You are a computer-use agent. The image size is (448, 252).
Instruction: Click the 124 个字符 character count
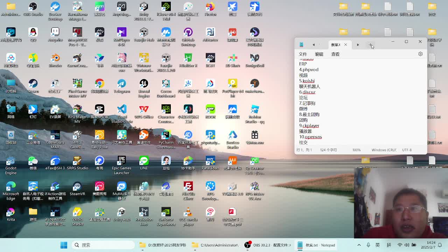click(328, 150)
